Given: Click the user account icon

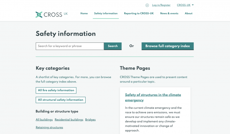Looking at the screenshot, I should (147, 5).
